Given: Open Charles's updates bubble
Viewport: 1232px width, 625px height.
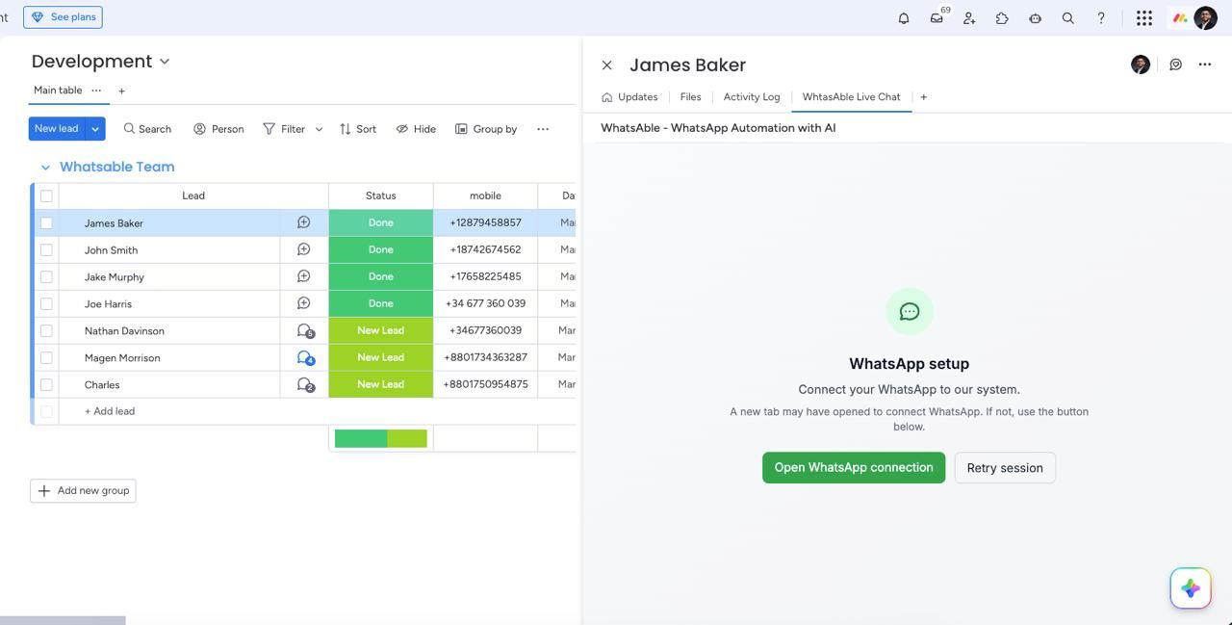Looking at the screenshot, I should [x=305, y=384].
